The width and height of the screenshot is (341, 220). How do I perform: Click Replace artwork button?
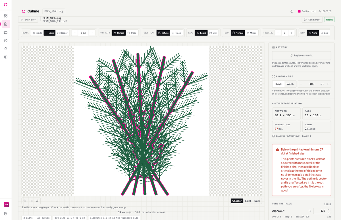point(302,56)
